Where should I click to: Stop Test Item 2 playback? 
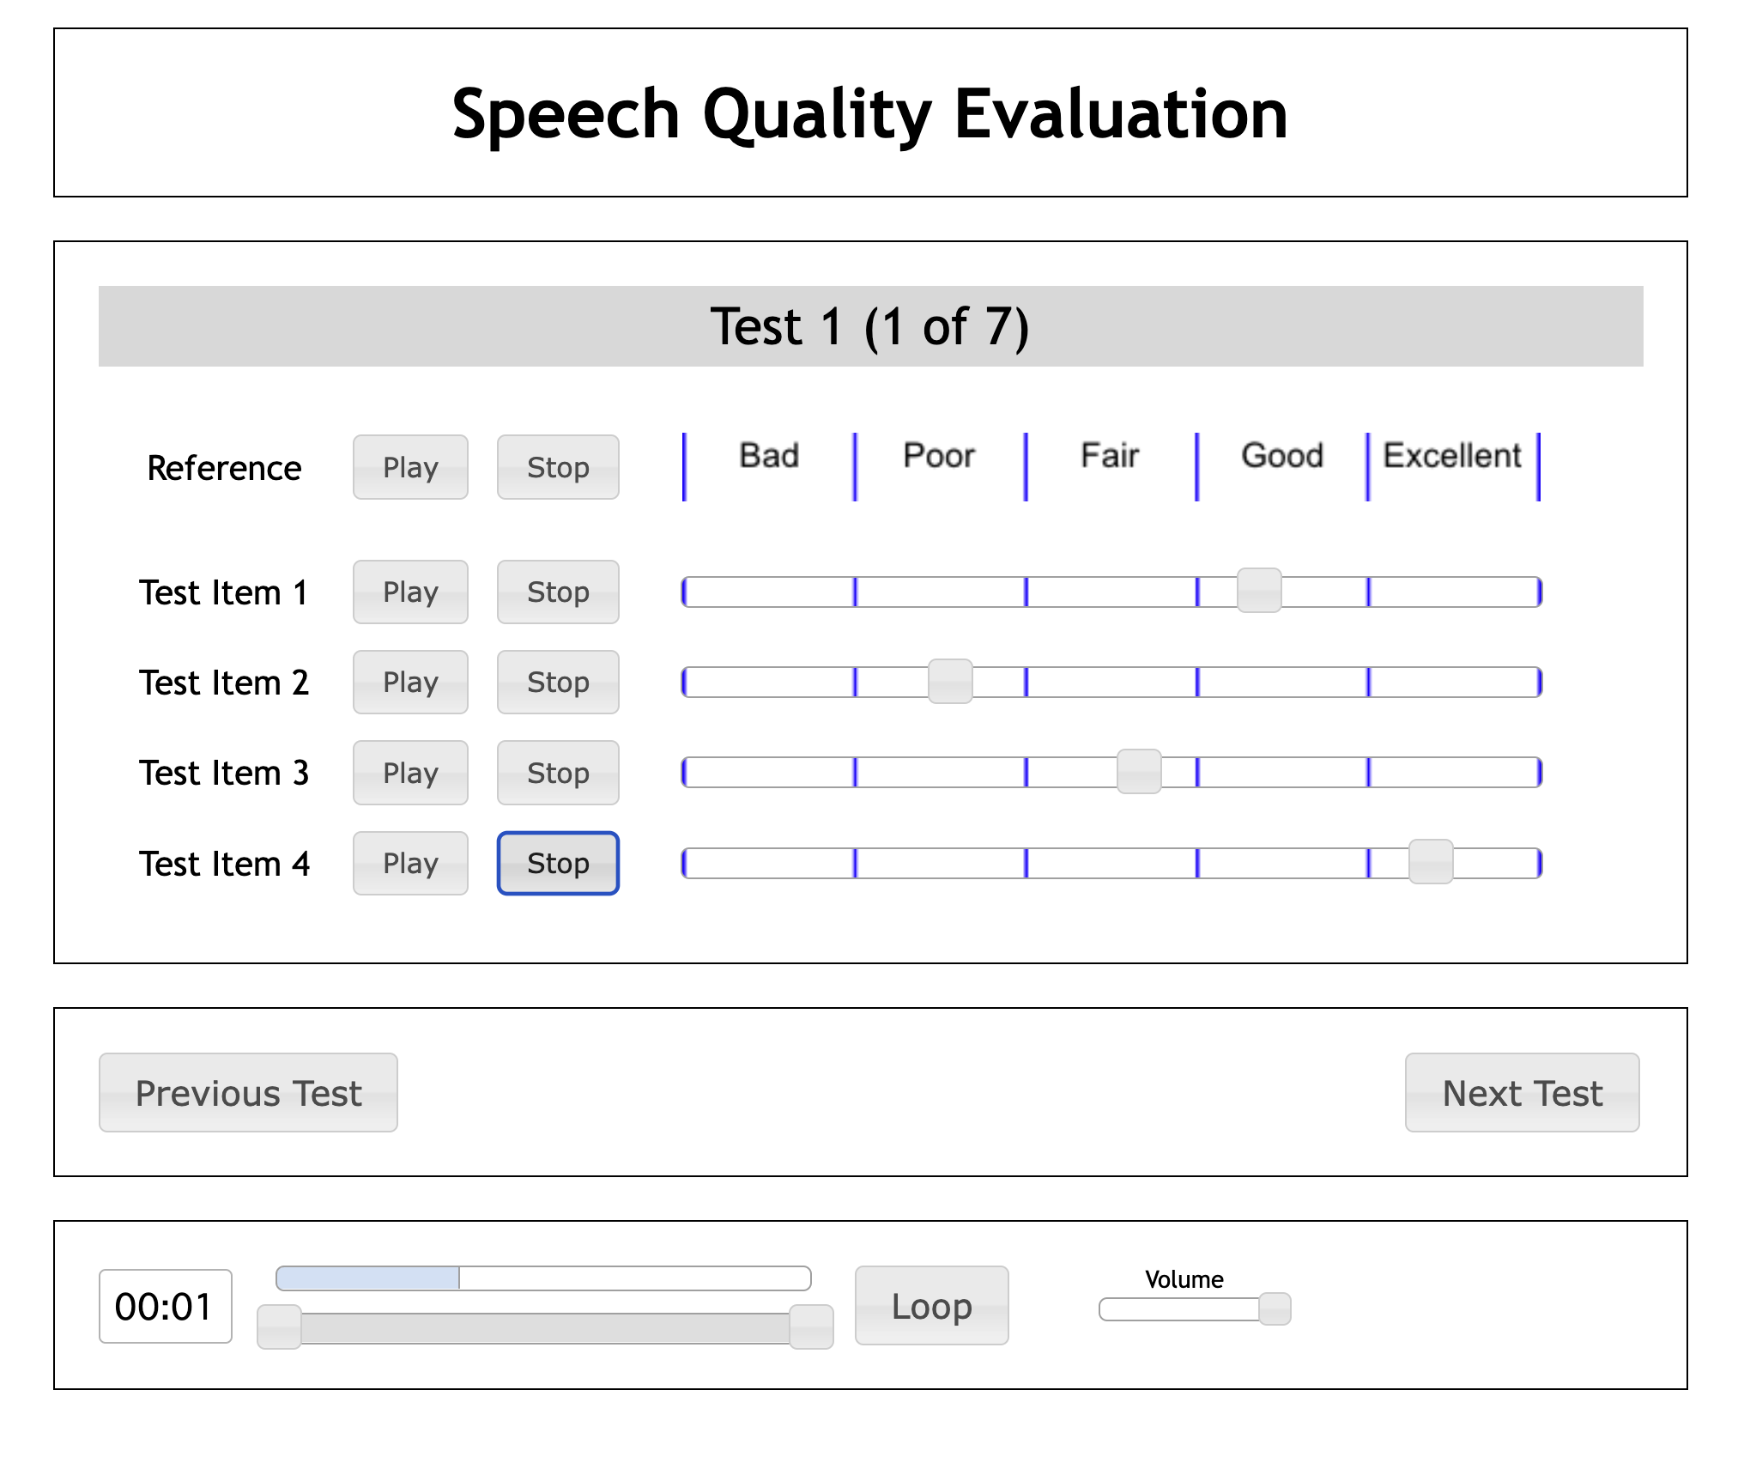coord(558,682)
